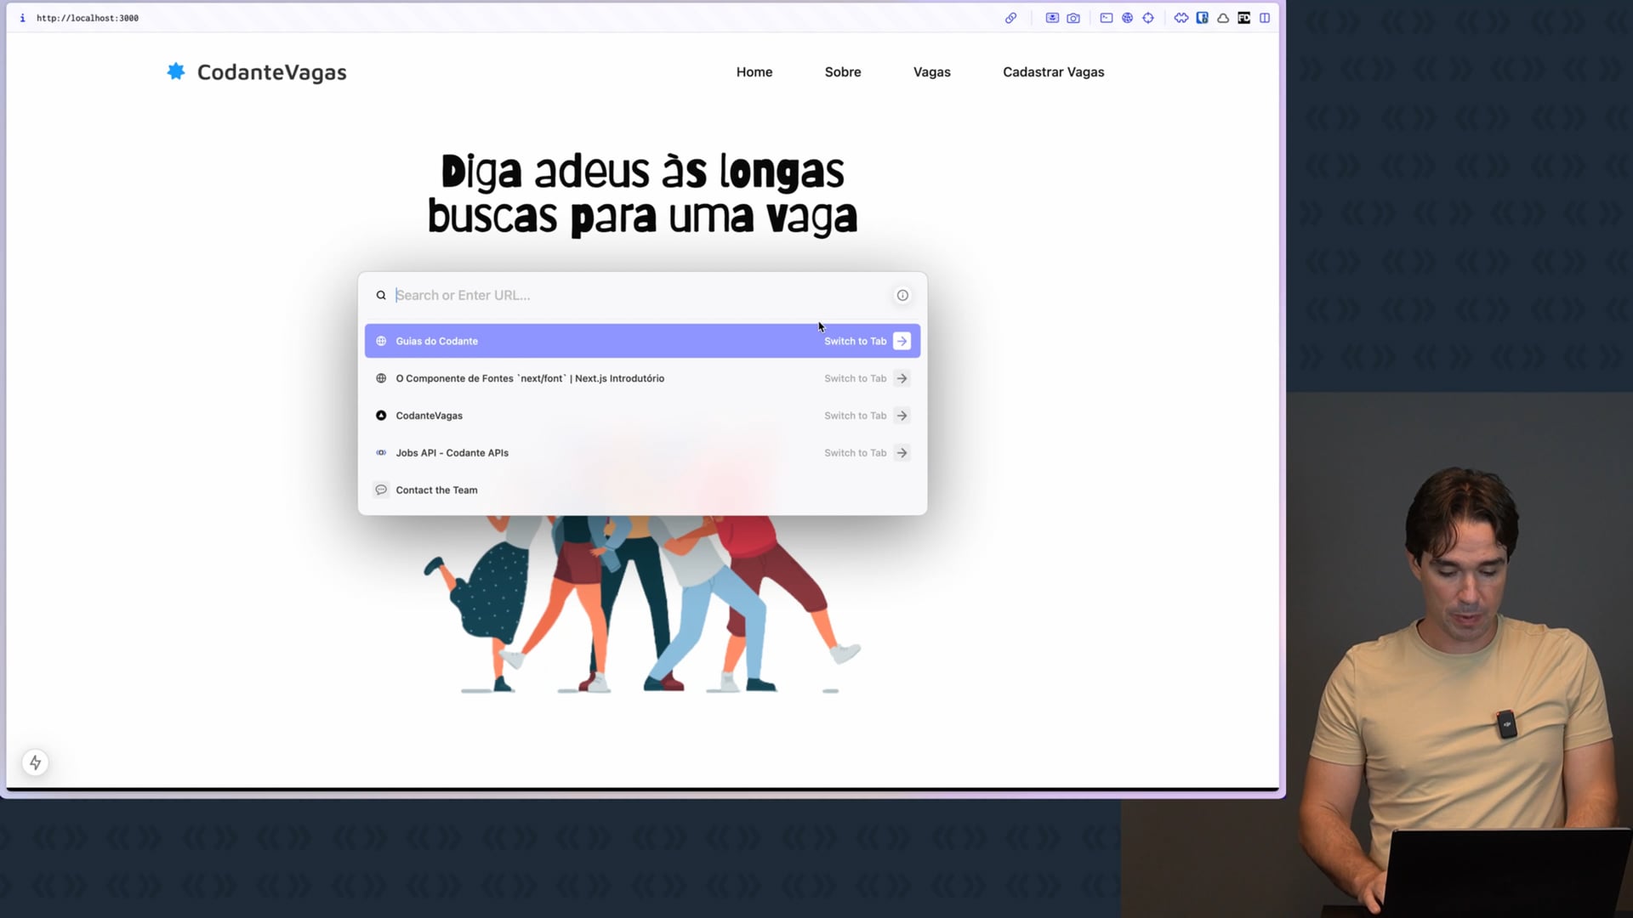The width and height of the screenshot is (1633, 918).
Task: Open Cadastrar Vagas navigation link
Action: coord(1053,72)
